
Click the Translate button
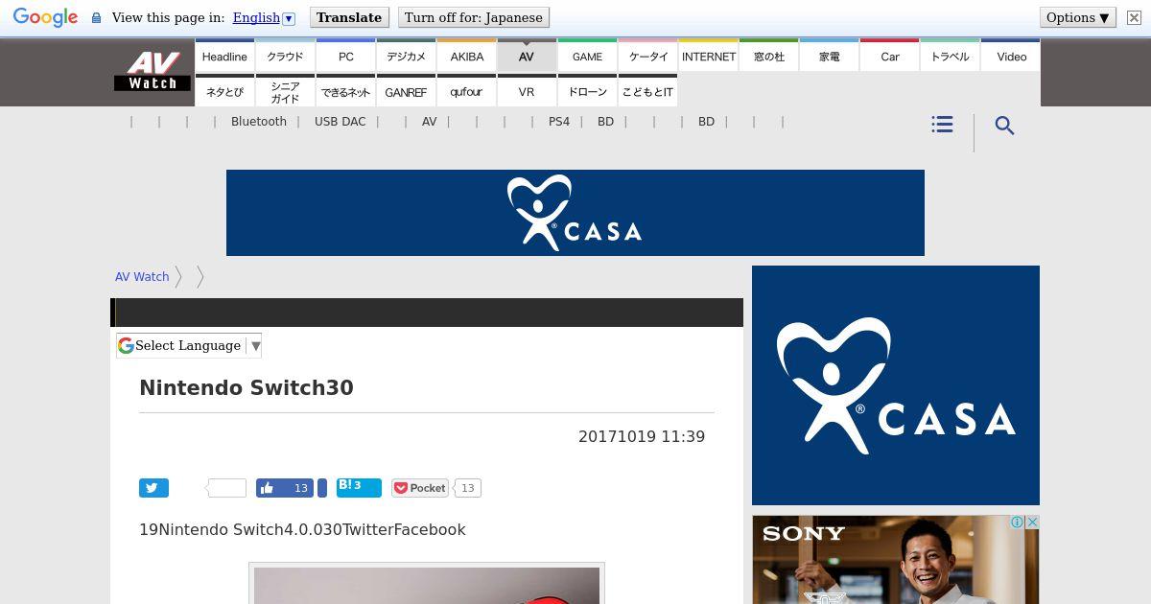click(349, 17)
